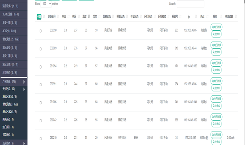Toggle the 温度 column sort arrow icon
The width and height of the screenshot is (245, 145).
pos(89,17)
